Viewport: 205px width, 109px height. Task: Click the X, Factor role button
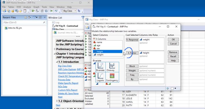[x=132, y=53]
